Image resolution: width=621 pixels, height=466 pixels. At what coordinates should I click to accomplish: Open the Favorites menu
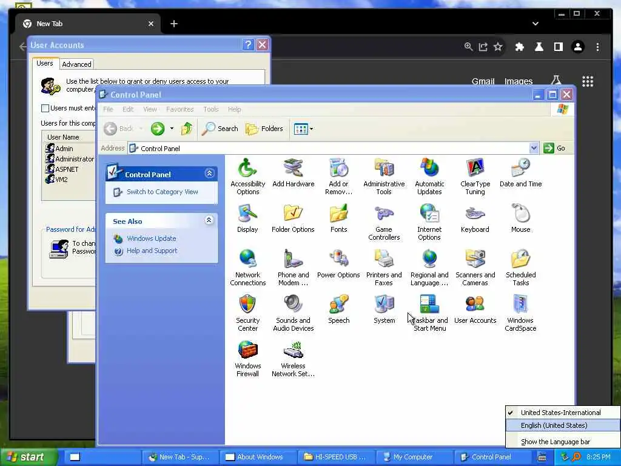pyautogui.click(x=180, y=109)
